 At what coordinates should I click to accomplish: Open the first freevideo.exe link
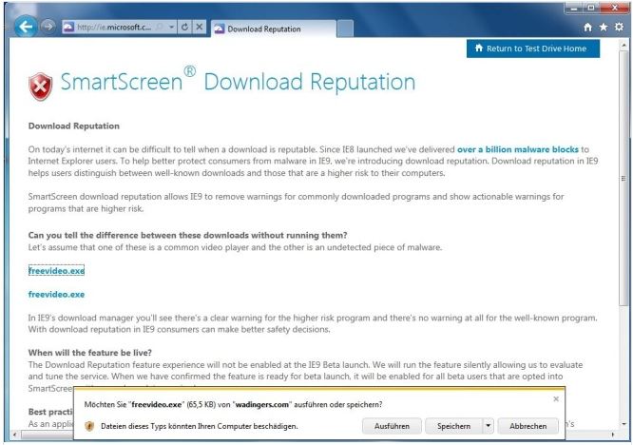56,271
